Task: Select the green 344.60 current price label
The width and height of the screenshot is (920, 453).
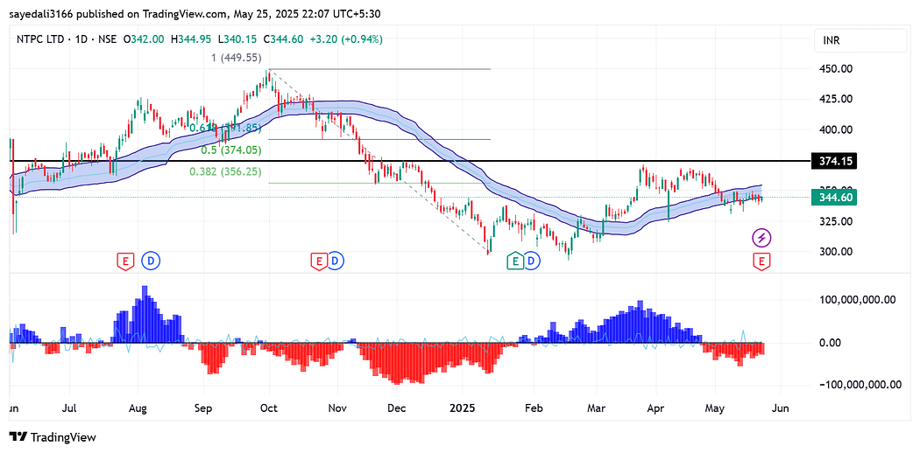Action: [x=833, y=198]
